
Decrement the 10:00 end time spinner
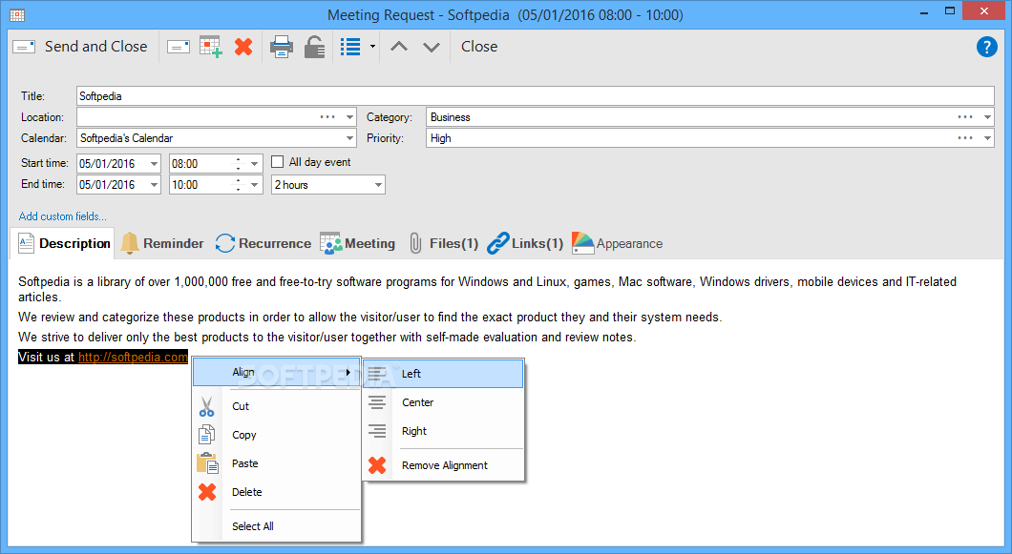(x=238, y=189)
